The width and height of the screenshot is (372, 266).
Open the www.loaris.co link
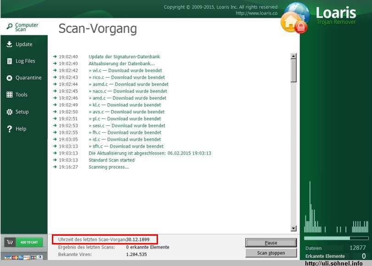256,13
